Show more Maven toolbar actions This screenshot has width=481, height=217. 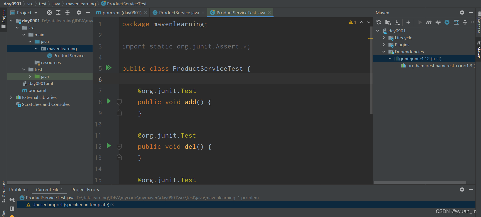pos(472,22)
